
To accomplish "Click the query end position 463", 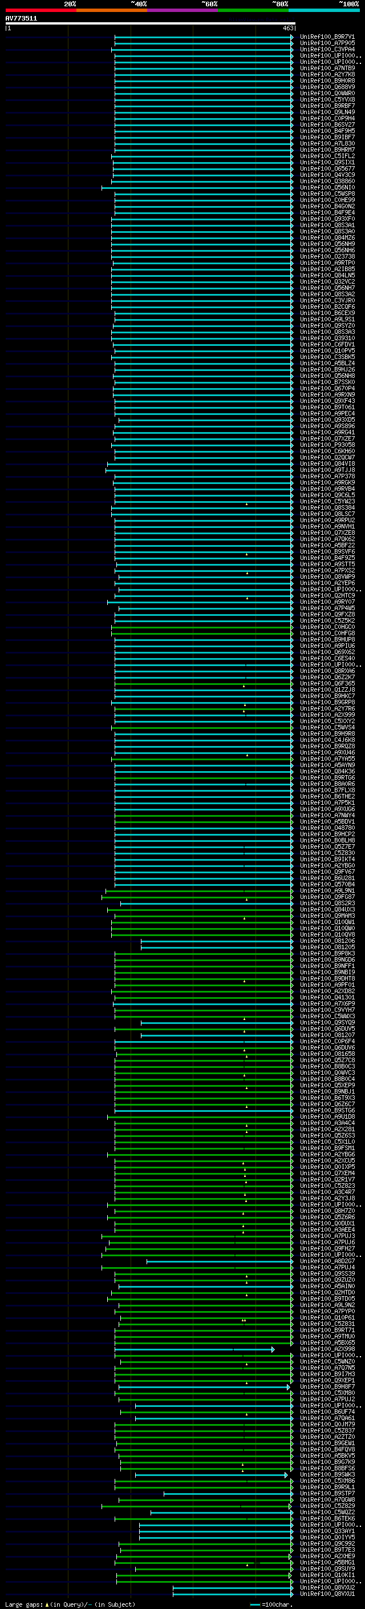I will click(287, 28).
